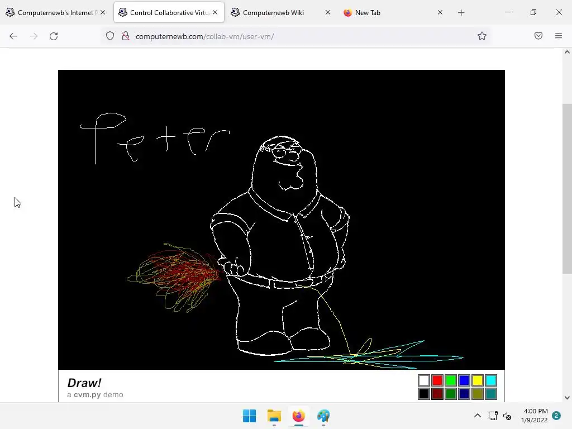572x429 pixels.
Task: Open File Explorer from the taskbar
Action: tap(274, 416)
